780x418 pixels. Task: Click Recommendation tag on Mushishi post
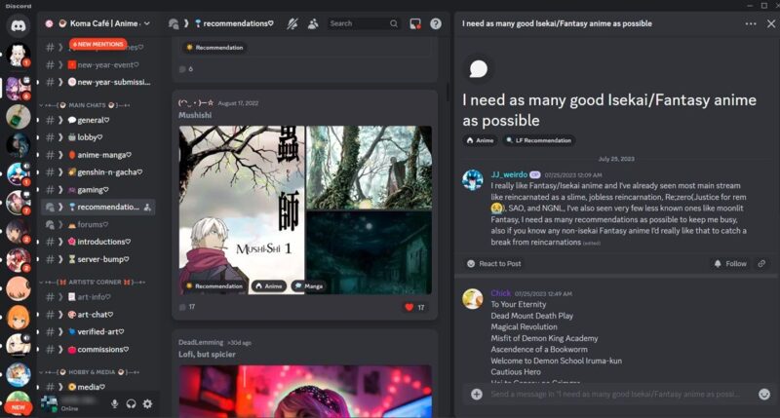click(x=214, y=285)
